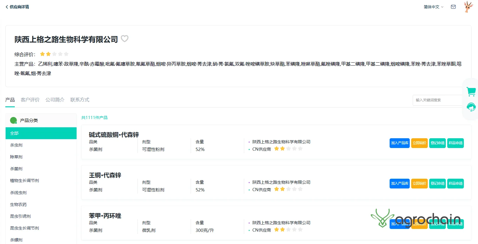Open 碱式硫酸铜·代森锌 product title
The height and width of the screenshot is (244, 478).
(114, 135)
